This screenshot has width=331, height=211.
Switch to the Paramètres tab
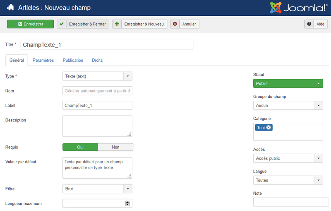tap(43, 60)
